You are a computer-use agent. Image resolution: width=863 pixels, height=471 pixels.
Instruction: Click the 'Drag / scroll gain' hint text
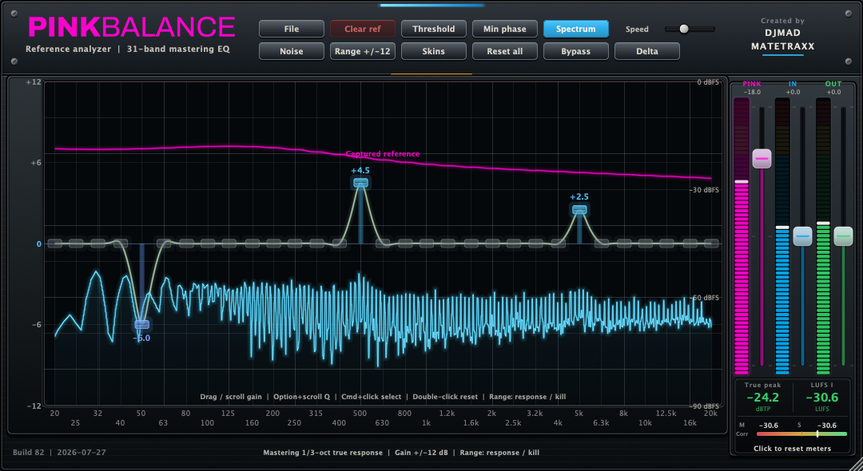(231, 397)
